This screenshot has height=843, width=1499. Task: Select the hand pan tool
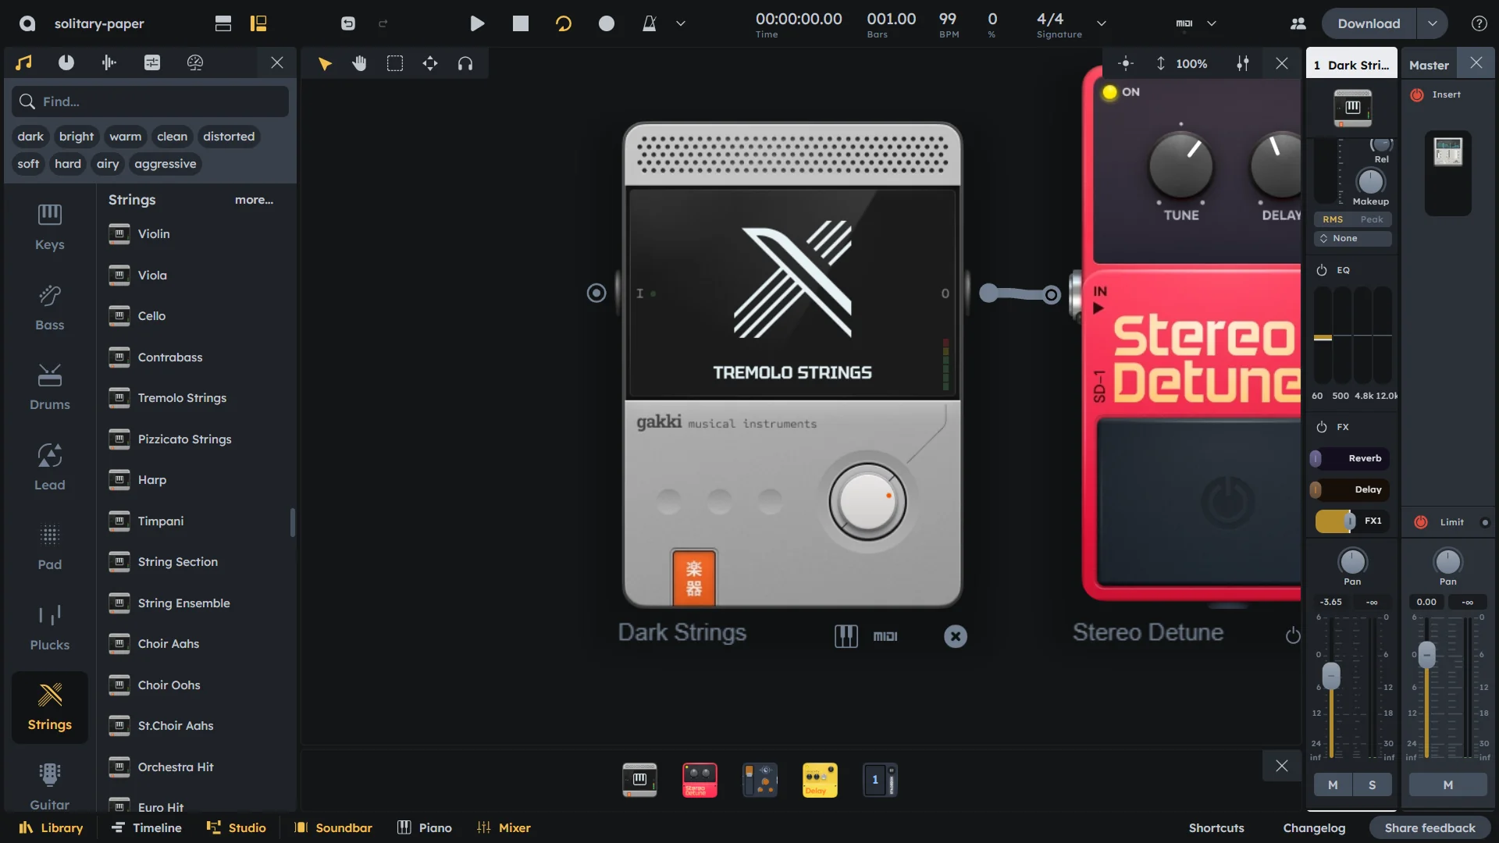click(x=359, y=63)
